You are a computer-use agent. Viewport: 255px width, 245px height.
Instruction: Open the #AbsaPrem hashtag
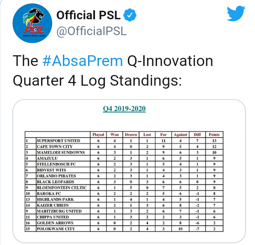(x=83, y=61)
